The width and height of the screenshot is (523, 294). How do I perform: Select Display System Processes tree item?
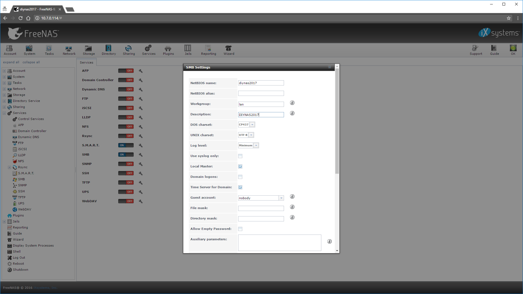33,246
